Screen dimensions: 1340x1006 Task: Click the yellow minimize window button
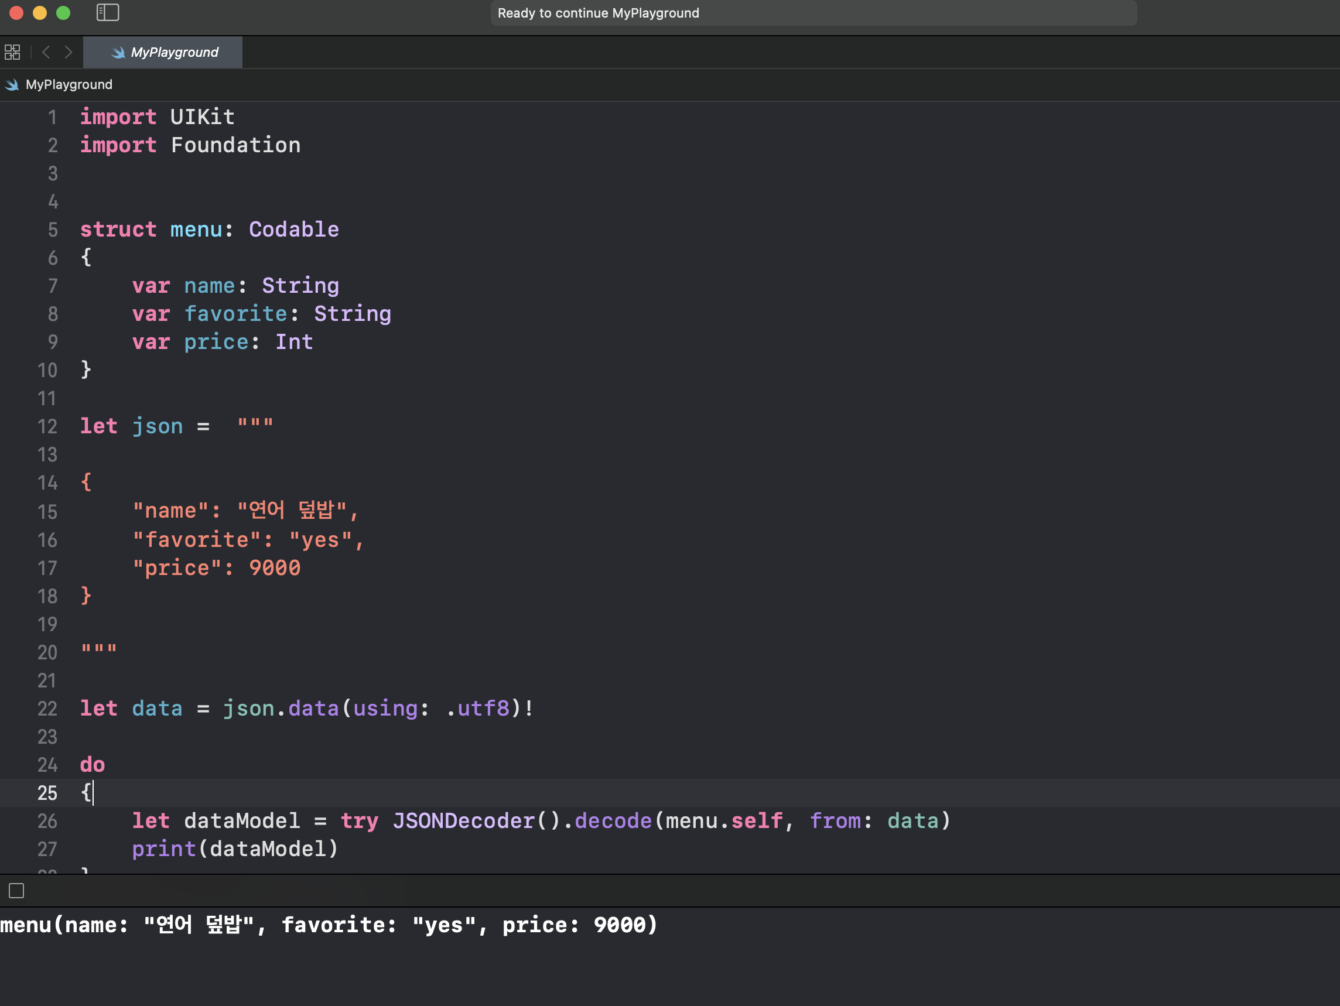40,13
